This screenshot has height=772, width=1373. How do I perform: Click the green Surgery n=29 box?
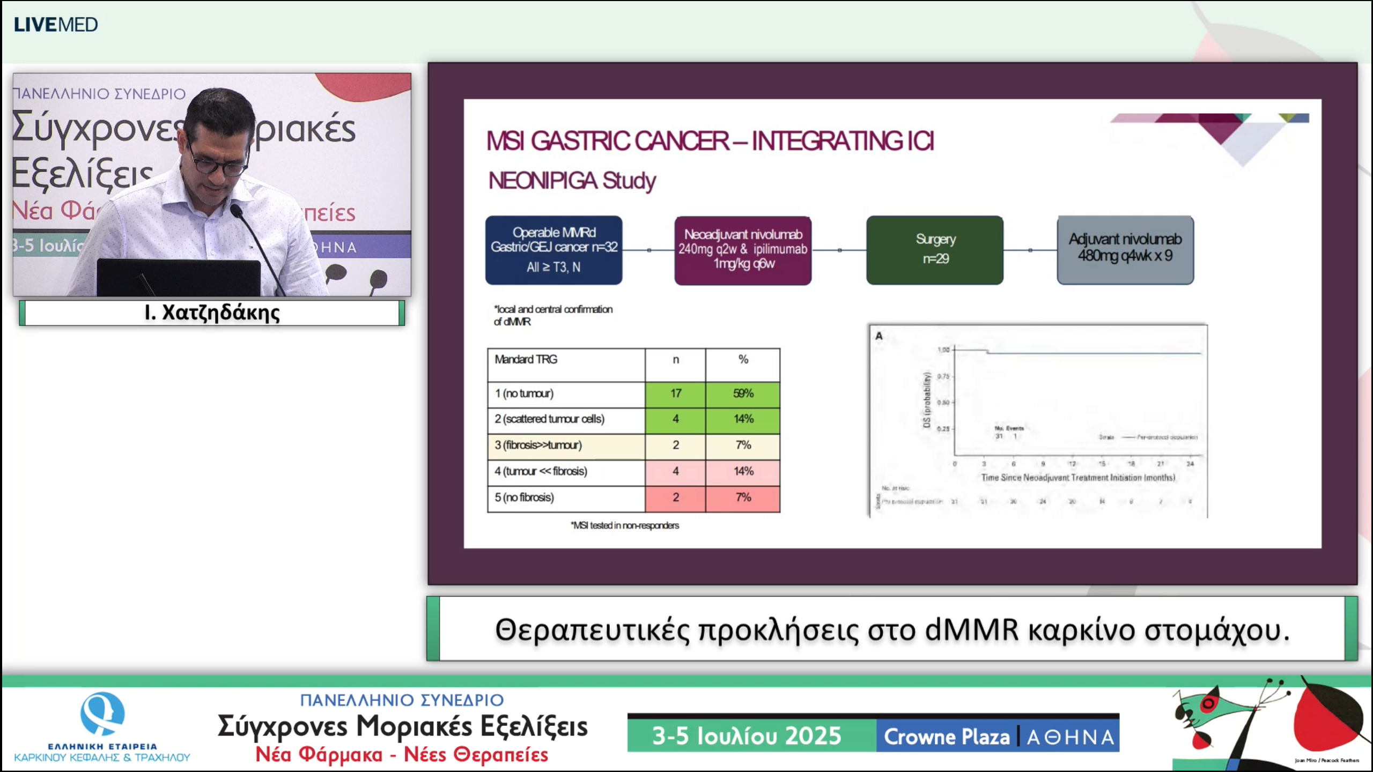click(x=935, y=250)
